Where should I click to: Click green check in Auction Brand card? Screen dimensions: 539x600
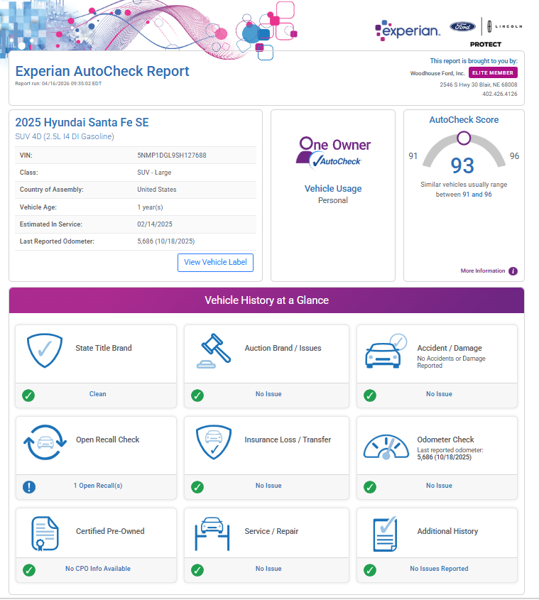click(x=197, y=396)
